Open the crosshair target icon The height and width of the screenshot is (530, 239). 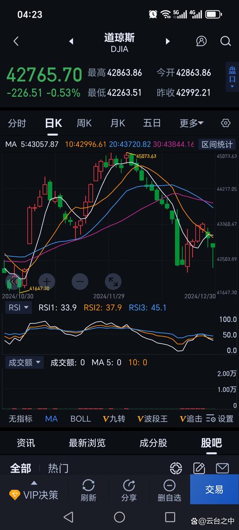point(176,468)
